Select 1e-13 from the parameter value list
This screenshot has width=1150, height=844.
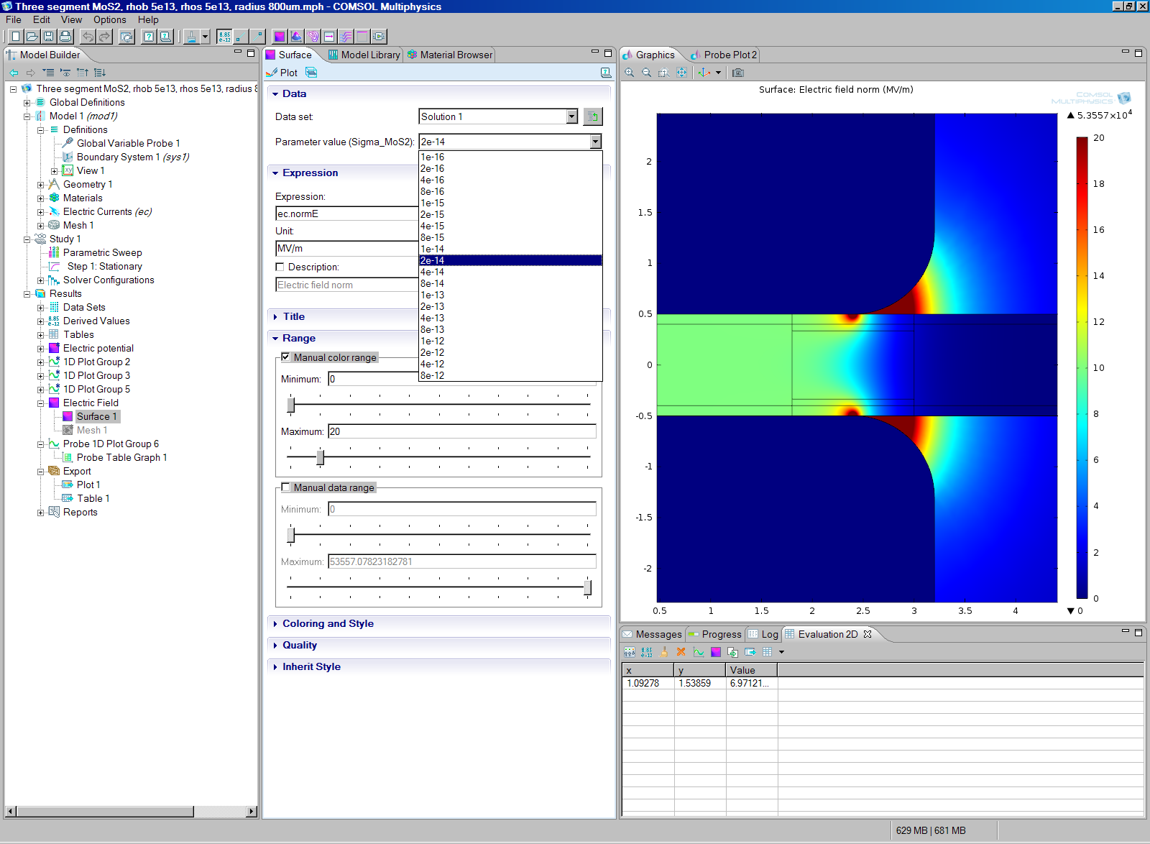point(433,295)
